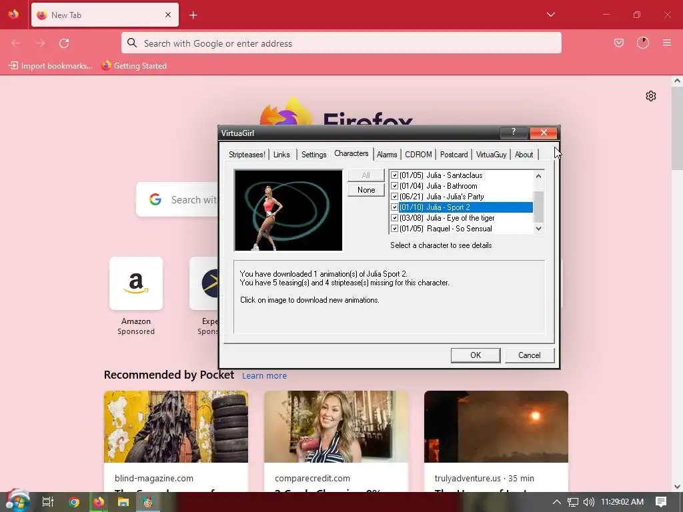Open the Getting Started bookmark

pos(133,66)
